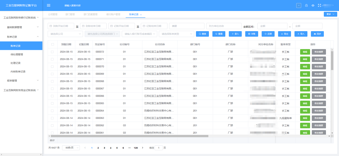Click the table horizontal scrollbar
Image resolution: width=339 pixels, height=156 pixels.
(130, 136)
